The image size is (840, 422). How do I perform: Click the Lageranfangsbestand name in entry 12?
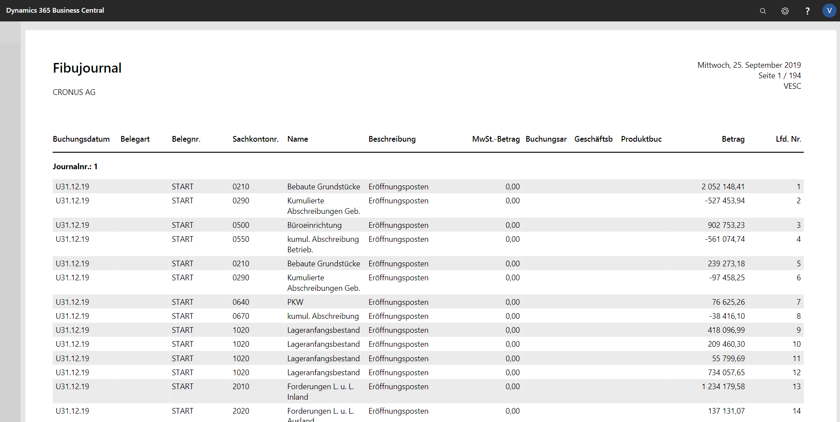pos(324,373)
